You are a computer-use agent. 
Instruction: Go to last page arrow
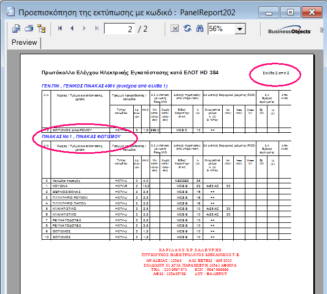(x=96, y=28)
